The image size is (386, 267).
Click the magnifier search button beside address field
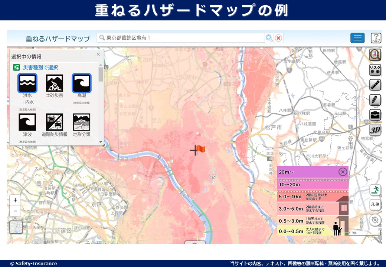point(269,38)
